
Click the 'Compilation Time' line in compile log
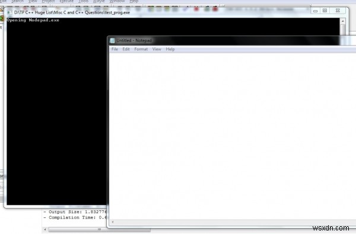75,217
